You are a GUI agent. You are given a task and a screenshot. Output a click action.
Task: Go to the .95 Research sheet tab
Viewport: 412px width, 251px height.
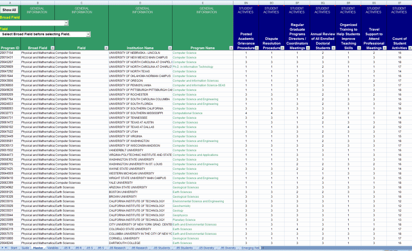pos(140,248)
